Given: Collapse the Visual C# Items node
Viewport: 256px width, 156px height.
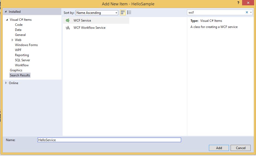Looking at the screenshot, I should click(7, 20).
